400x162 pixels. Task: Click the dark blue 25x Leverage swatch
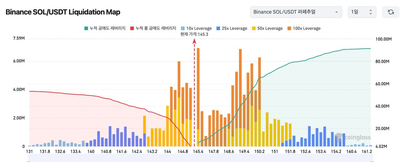click(218, 28)
